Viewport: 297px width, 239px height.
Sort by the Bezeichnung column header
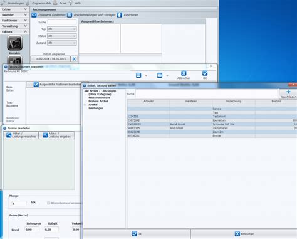pyautogui.click(x=234, y=101)
